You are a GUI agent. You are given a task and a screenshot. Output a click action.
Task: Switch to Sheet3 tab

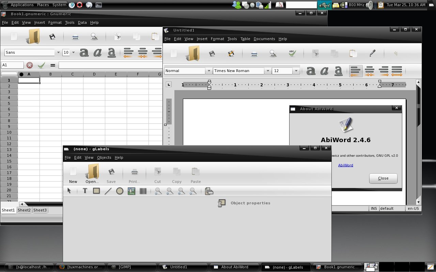pyautogui.click(x=40, y=210)
